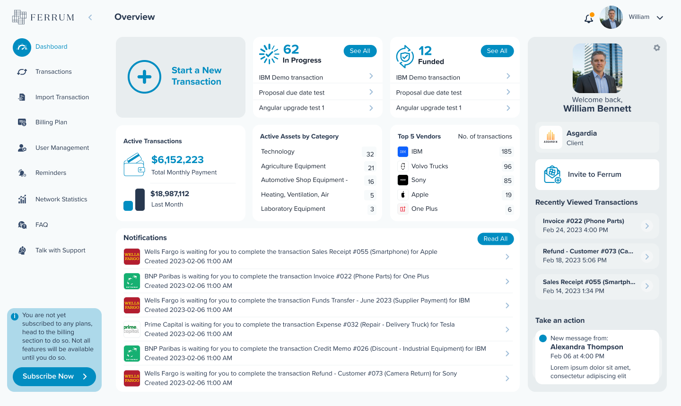Click the wallet icon in Active Transactions
Image resolution: width=681 pixels, height=406 pixels.
[x=134, y=164]
